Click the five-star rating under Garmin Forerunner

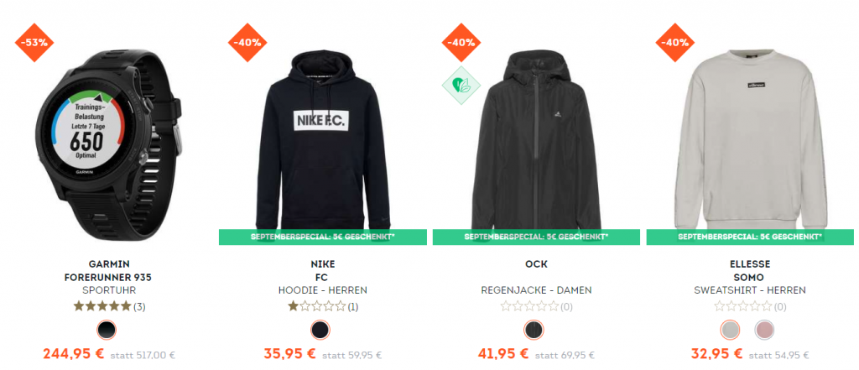point(102,306)
